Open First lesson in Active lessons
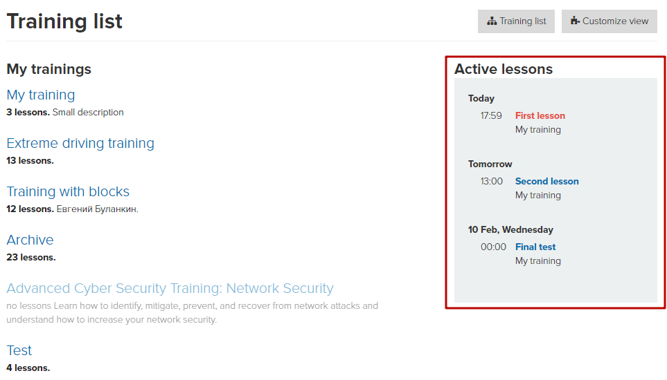Screen dimensions: 667x380 540,115
